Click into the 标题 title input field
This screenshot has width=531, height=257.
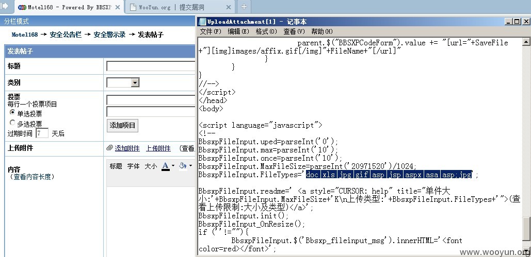(x=151, y=66)
